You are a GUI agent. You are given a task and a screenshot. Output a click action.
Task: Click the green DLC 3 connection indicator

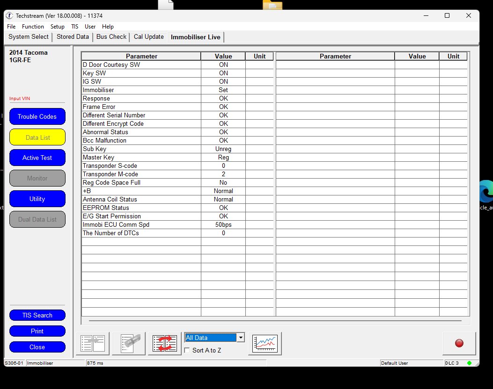pyautogui.click(x=469, y=363)
